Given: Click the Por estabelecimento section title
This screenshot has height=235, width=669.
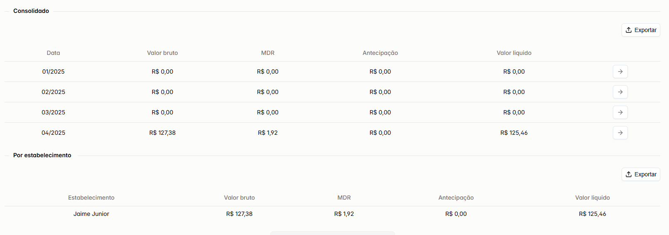Looking at the screenshot, I should 42,155.
